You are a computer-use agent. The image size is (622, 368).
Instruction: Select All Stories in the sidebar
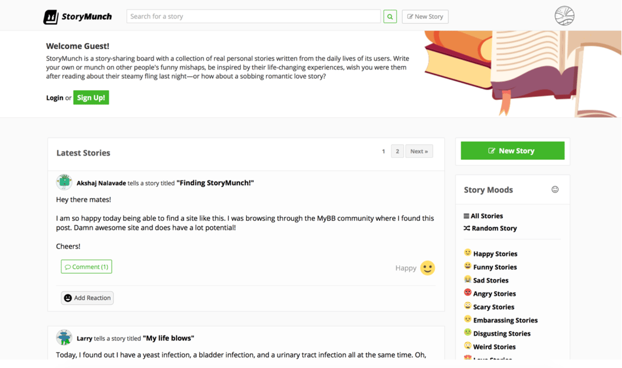click(x=483, y=215)
